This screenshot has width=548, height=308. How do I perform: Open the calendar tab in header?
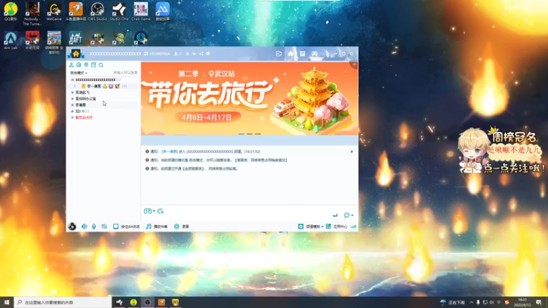[302, 54]
